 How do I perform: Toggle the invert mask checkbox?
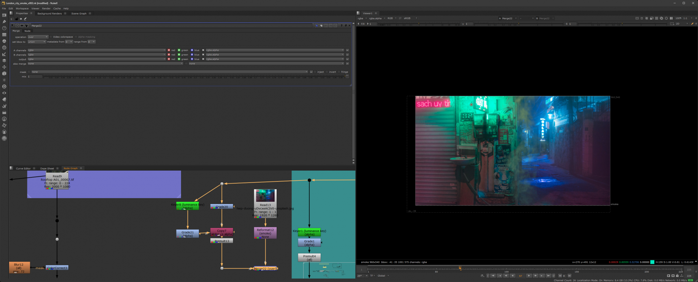pos(327,72)
